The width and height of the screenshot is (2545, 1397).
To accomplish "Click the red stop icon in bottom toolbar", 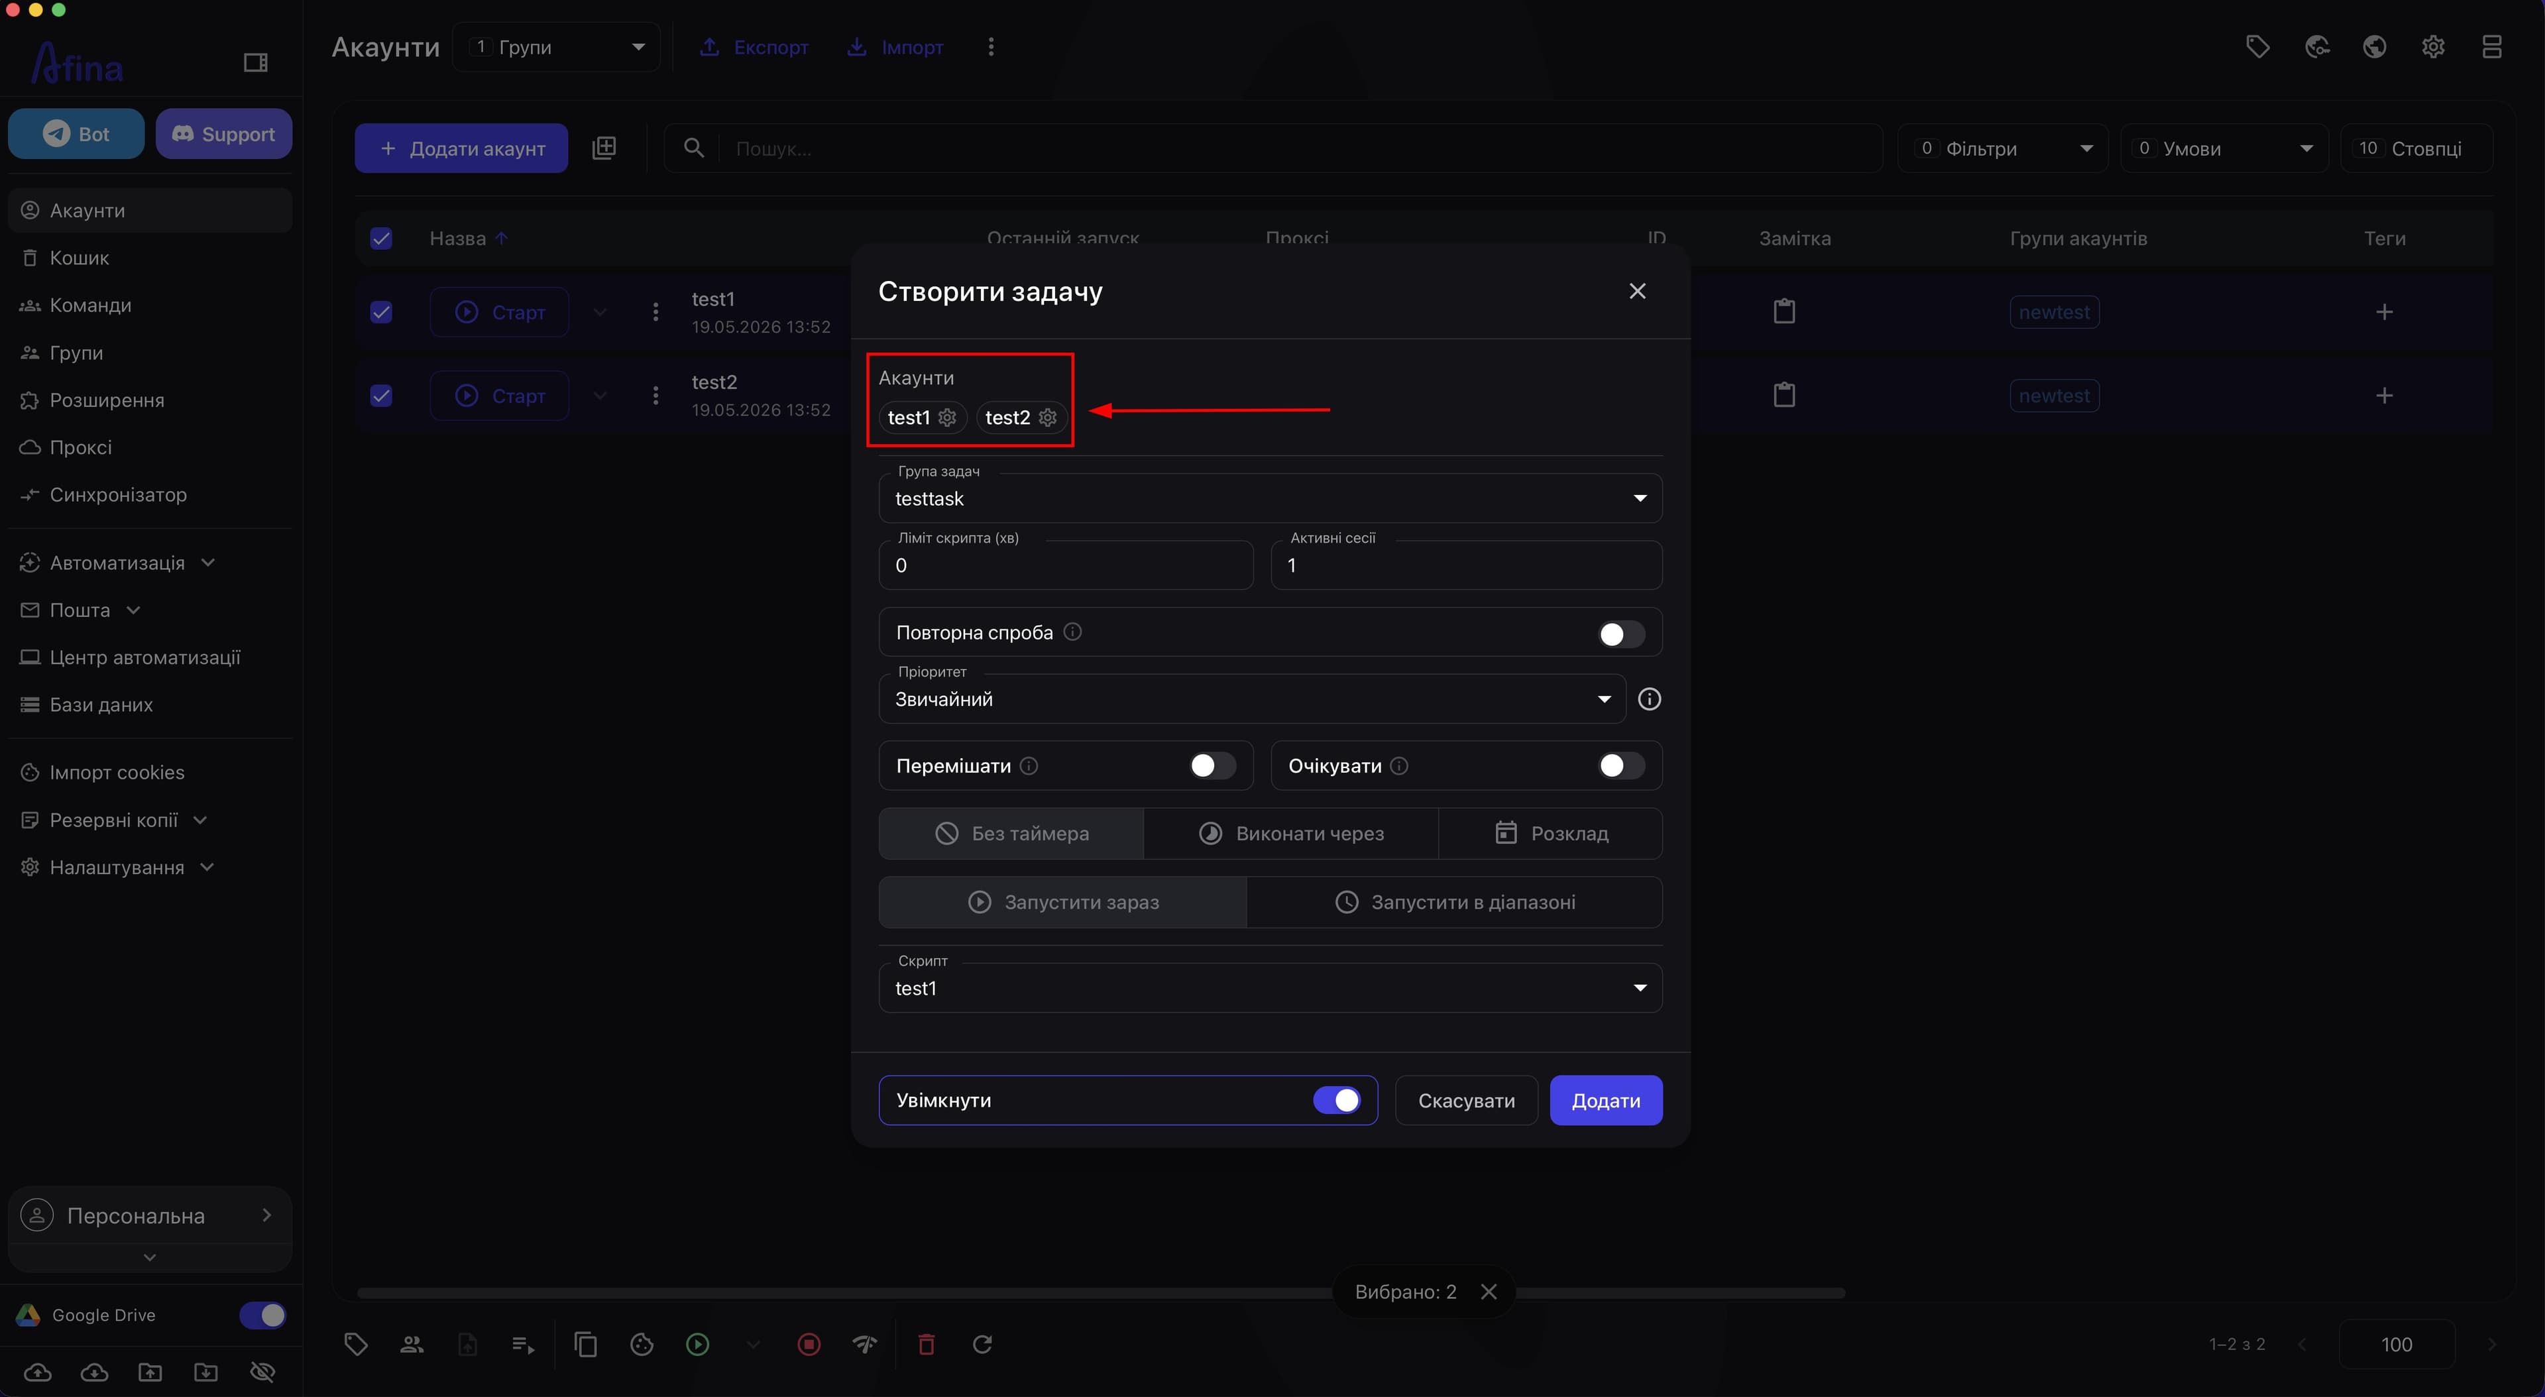I will [x=809, y=1345].
